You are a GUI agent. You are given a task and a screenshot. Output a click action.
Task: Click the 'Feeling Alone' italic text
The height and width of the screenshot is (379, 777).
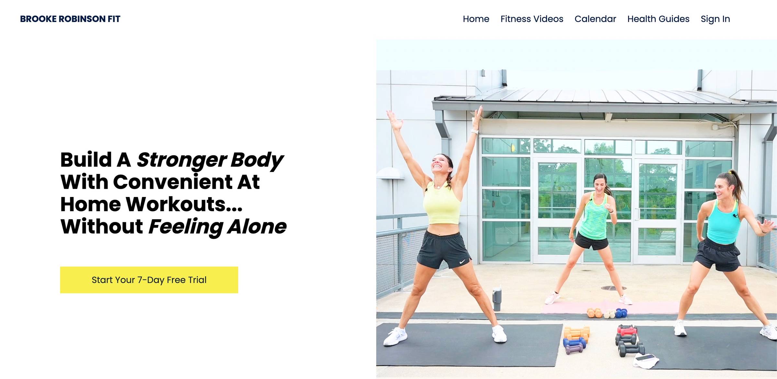coord(217,227)
